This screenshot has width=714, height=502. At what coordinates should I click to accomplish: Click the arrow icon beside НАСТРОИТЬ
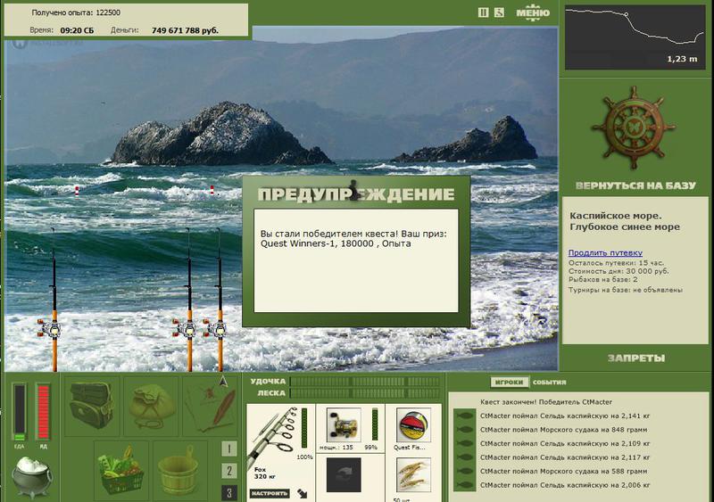point(303,493)
